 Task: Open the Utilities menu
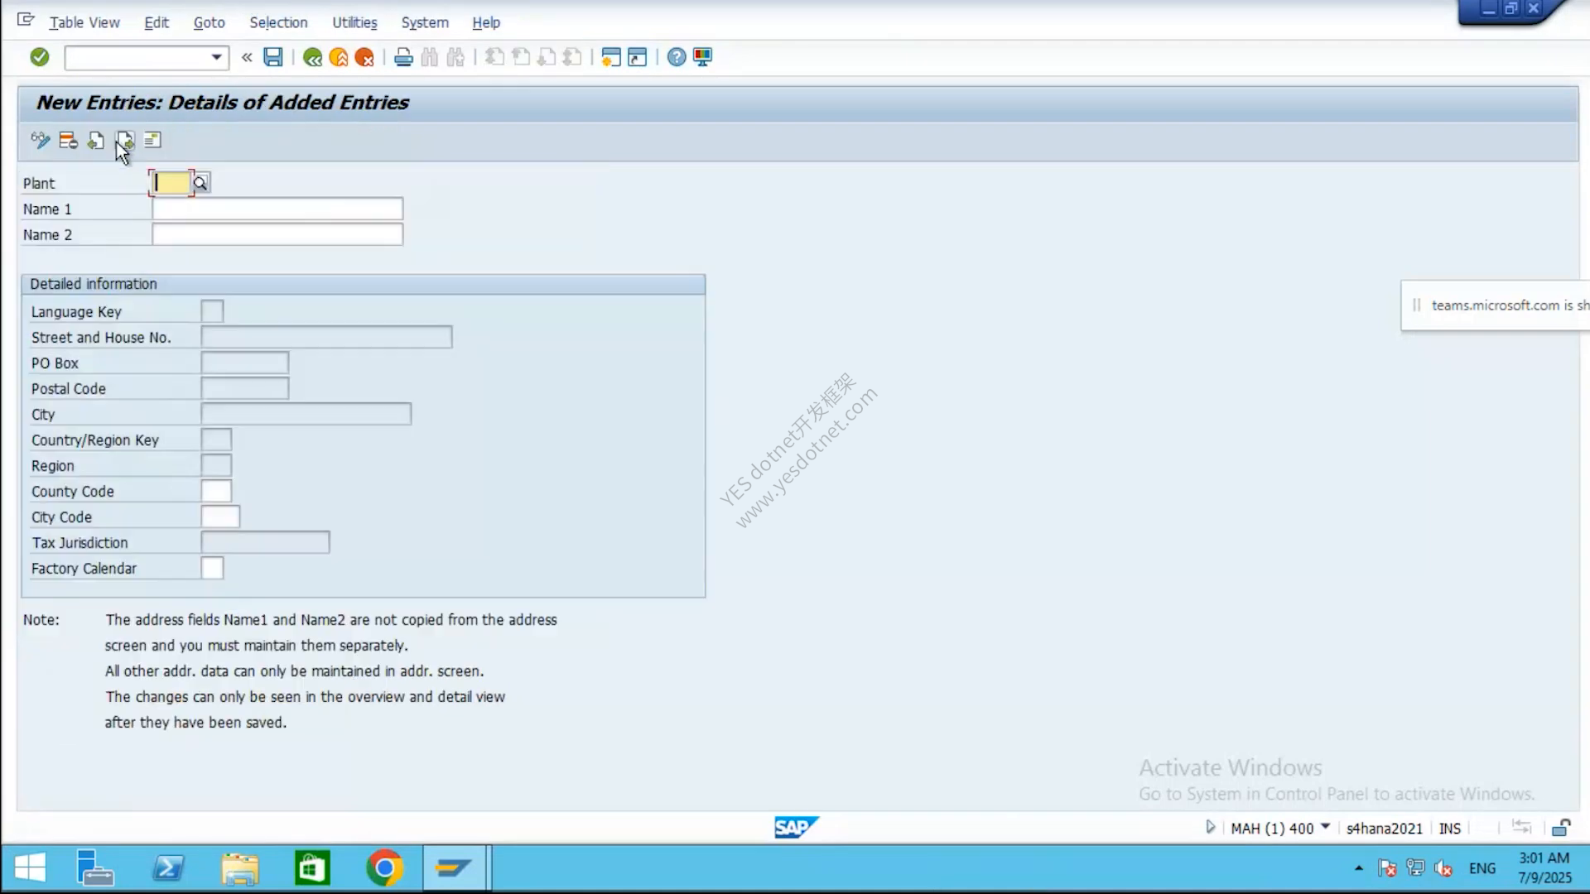pos(354,22)
